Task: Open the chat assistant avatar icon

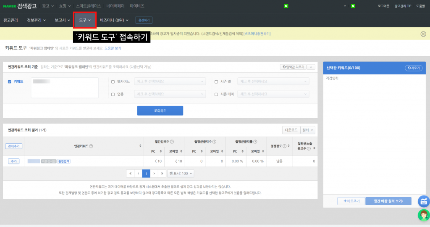Action: (x=424, y=215)
